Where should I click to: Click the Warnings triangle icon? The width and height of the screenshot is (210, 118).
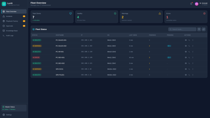160,13
